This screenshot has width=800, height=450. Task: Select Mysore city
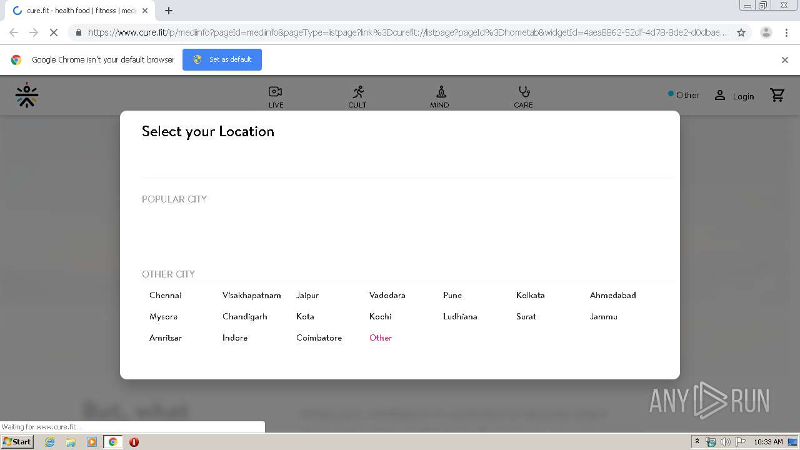[163, 316]
